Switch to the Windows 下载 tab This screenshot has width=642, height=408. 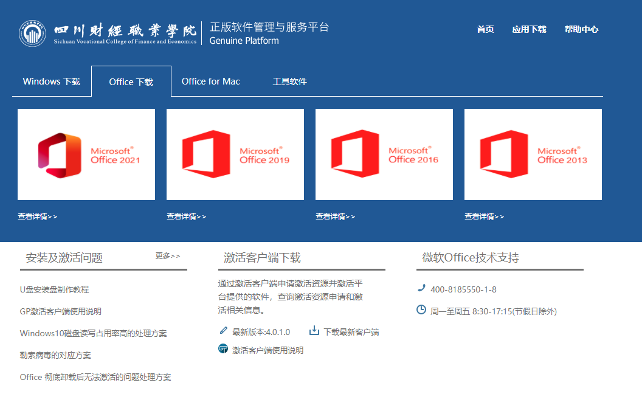(52, 81)
